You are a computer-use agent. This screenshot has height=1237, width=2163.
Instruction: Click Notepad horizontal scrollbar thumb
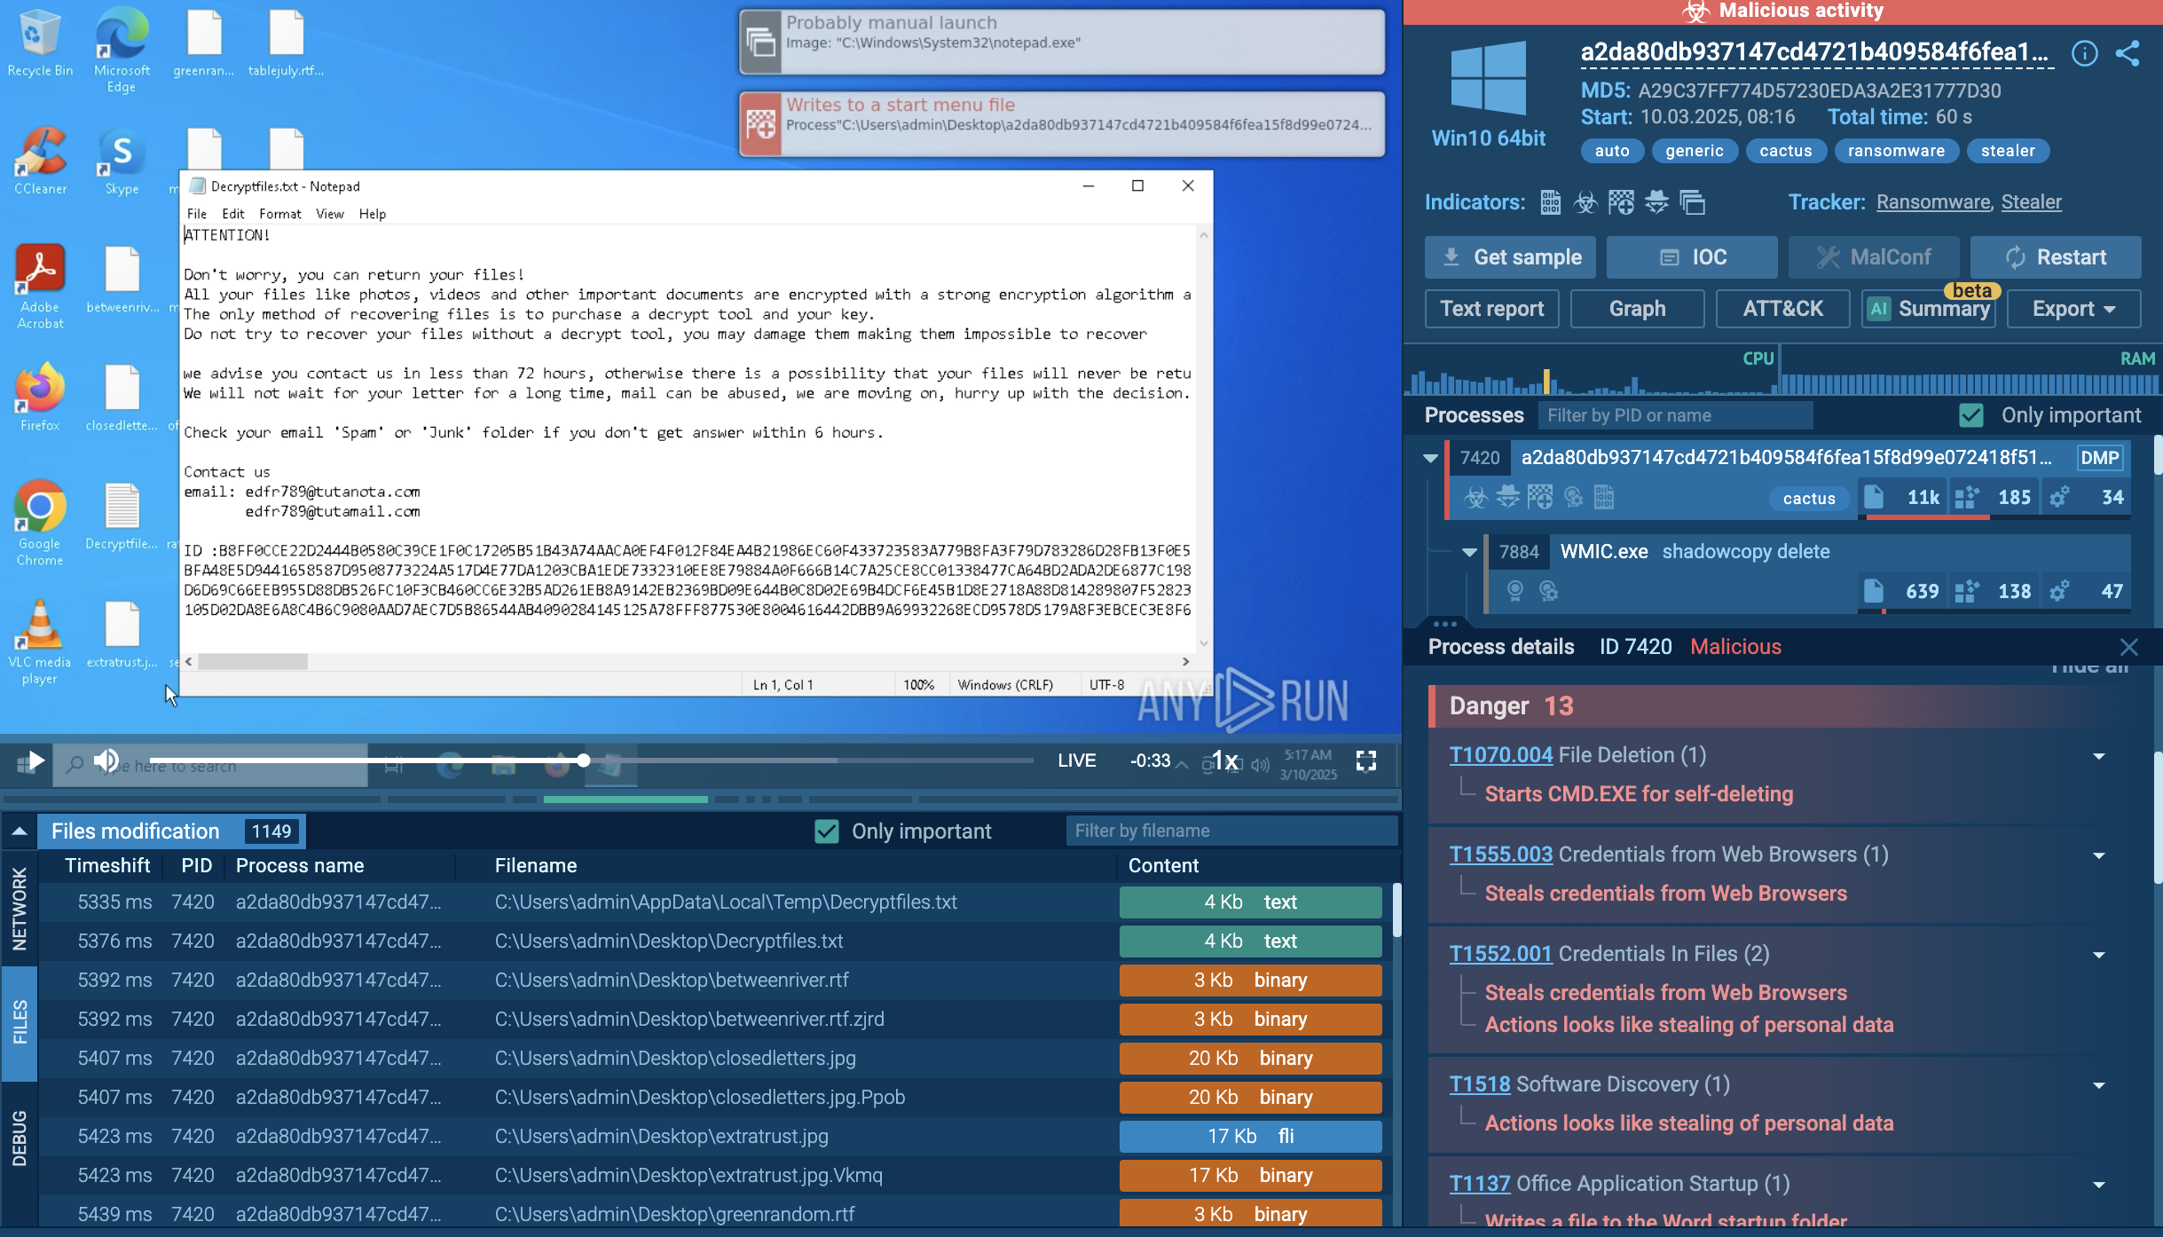tap(253, 662)
